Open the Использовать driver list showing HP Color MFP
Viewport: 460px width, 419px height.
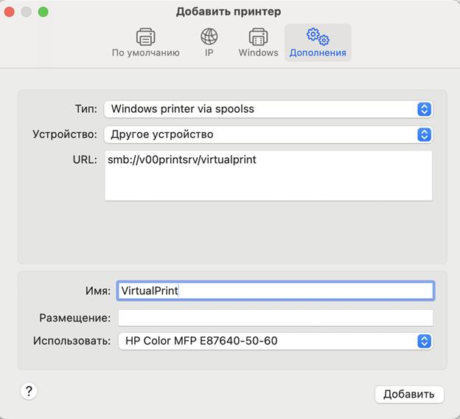pyautogui.click(x=269, y=341)
